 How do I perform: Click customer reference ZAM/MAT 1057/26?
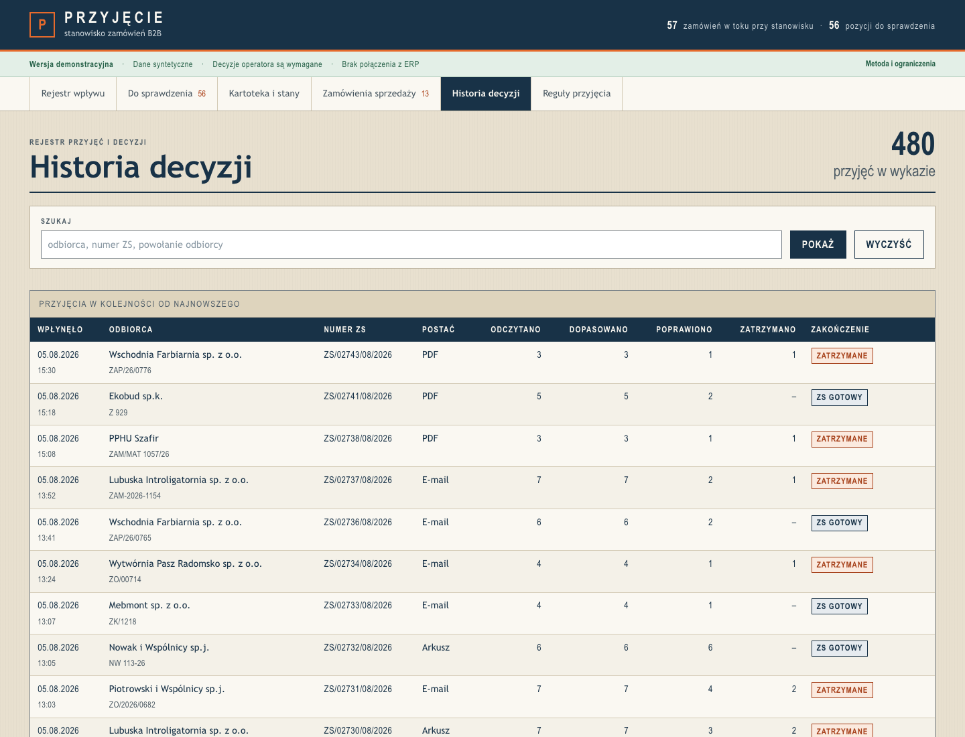(139, 454)
